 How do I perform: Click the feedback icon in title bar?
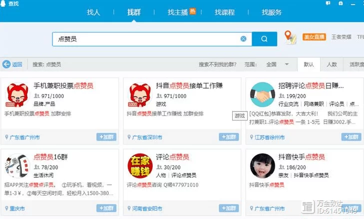coord(328,3)
